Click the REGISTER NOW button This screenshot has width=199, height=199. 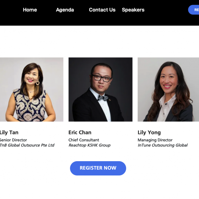[98, 168]
